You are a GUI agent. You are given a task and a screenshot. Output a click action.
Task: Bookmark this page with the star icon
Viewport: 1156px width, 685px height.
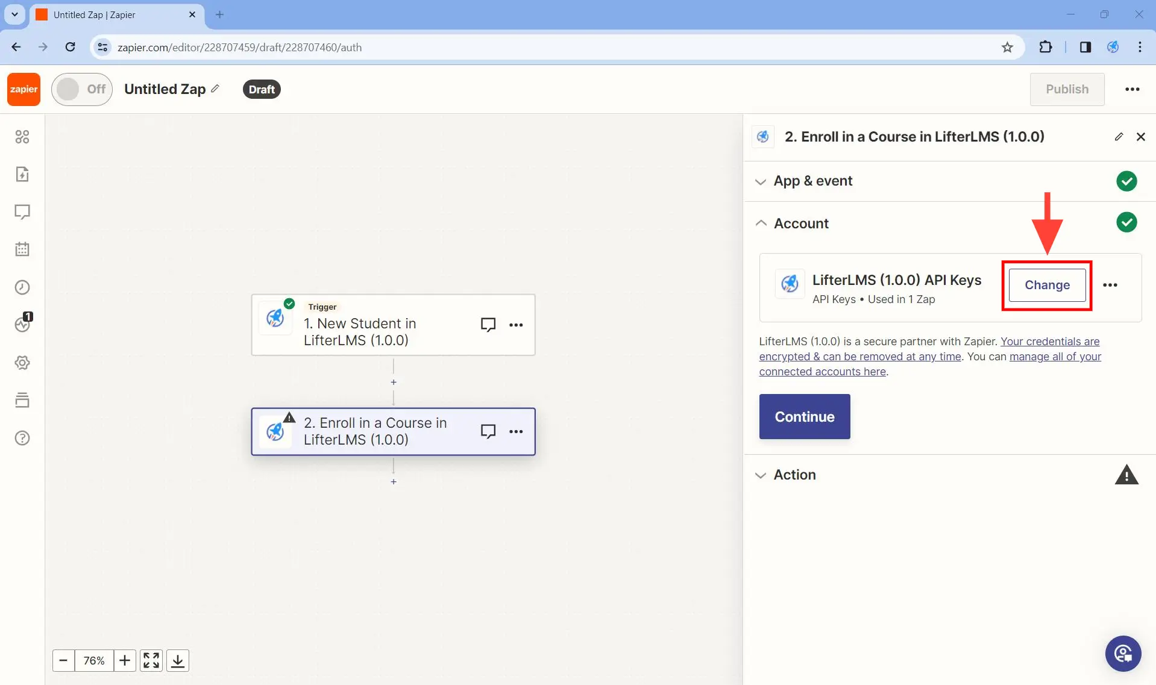coord(1007,47)
